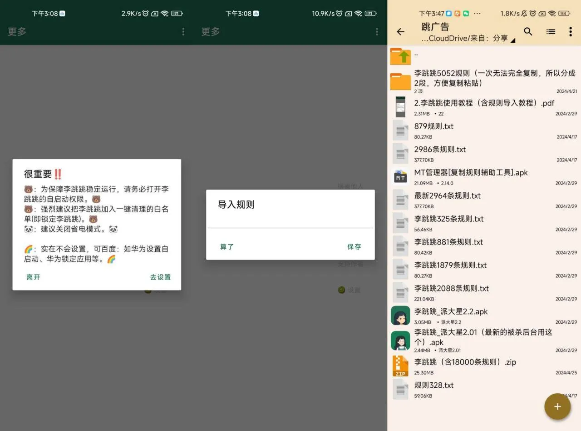This screenshot has height=431, width=581.
Task: Tap 算了 to cancel rule import
Action: [227, 246]
